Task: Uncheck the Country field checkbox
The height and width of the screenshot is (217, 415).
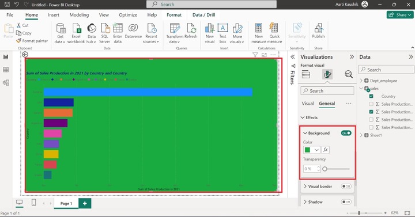Action: tap(371, 96)
